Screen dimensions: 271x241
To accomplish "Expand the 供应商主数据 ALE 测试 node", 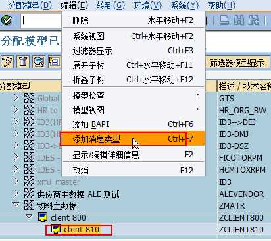I will click(x=16, y=193).
